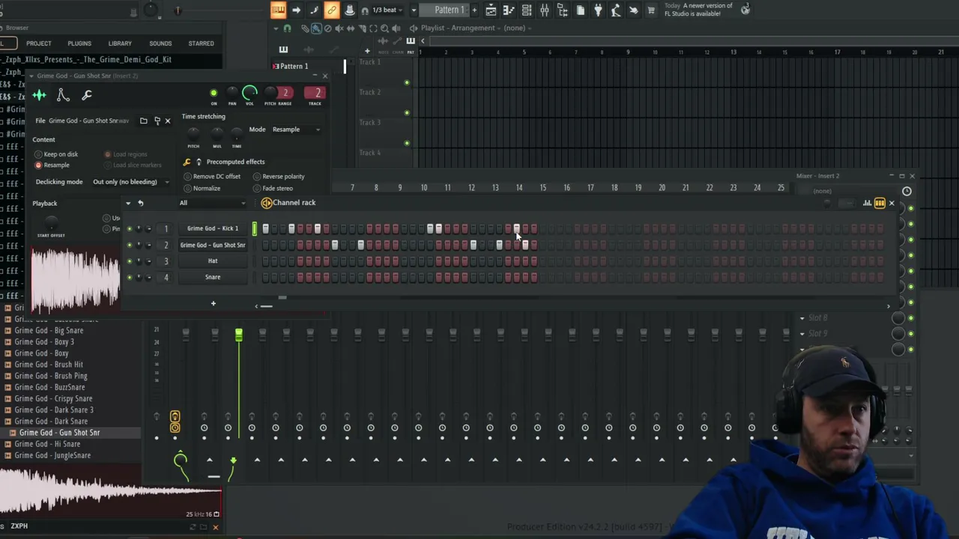Open the sampler wrench miscellaneous settings
Viewport: 959px width, 539px height.
pyautogui.click(x=87, y=95)
